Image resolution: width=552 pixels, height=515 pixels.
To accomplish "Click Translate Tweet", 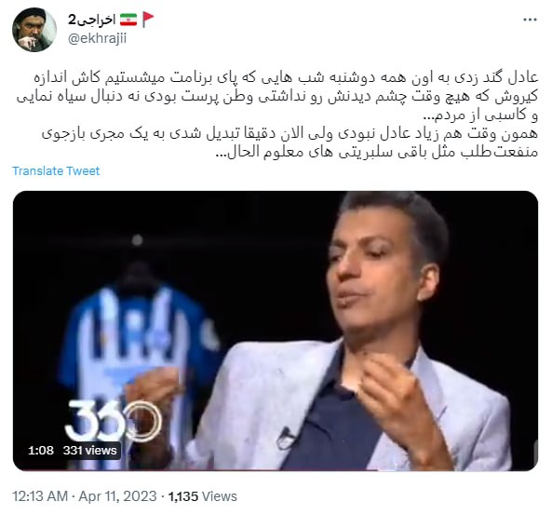I will click(x=56, y=170).
